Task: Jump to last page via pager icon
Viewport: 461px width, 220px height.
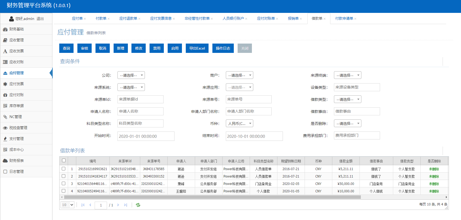Action: [126, 205]
